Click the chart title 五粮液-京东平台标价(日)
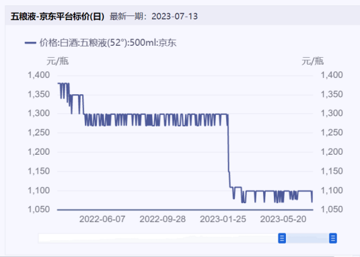The height and width of the screenshot is (257, 360). coord(57,17)
